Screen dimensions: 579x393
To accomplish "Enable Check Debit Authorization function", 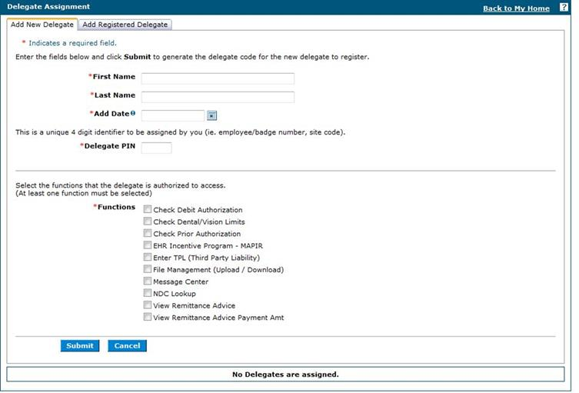I will coord(148,209).
